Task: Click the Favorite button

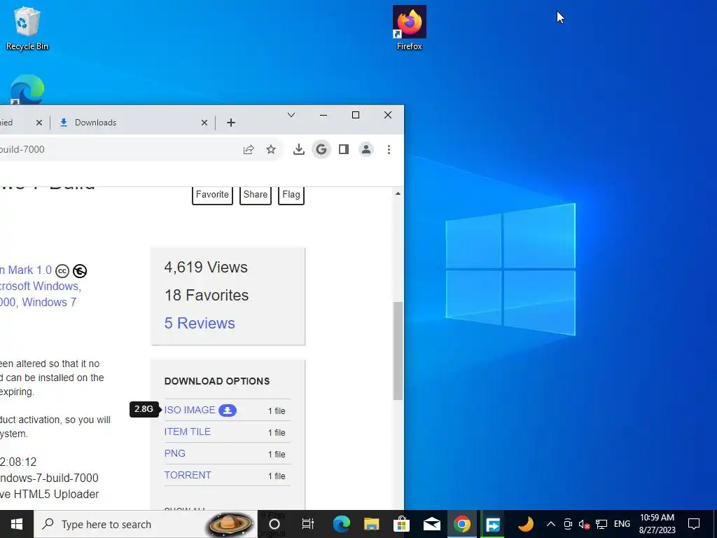Action: (x=212, y=195)
